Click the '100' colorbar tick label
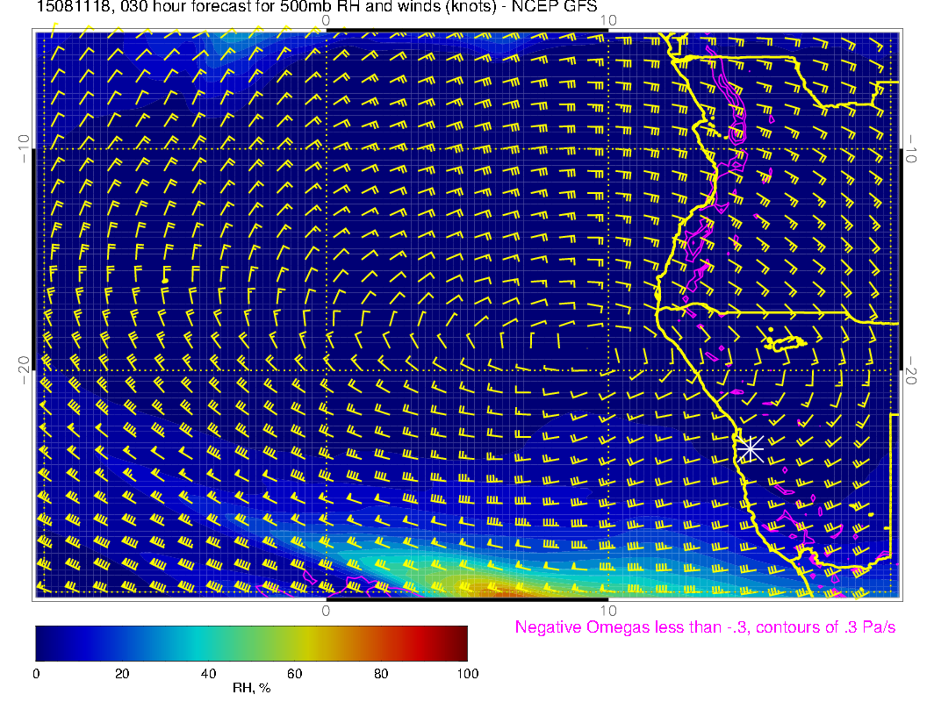Screen dimensions: 927x716 (x=468, y=674)
